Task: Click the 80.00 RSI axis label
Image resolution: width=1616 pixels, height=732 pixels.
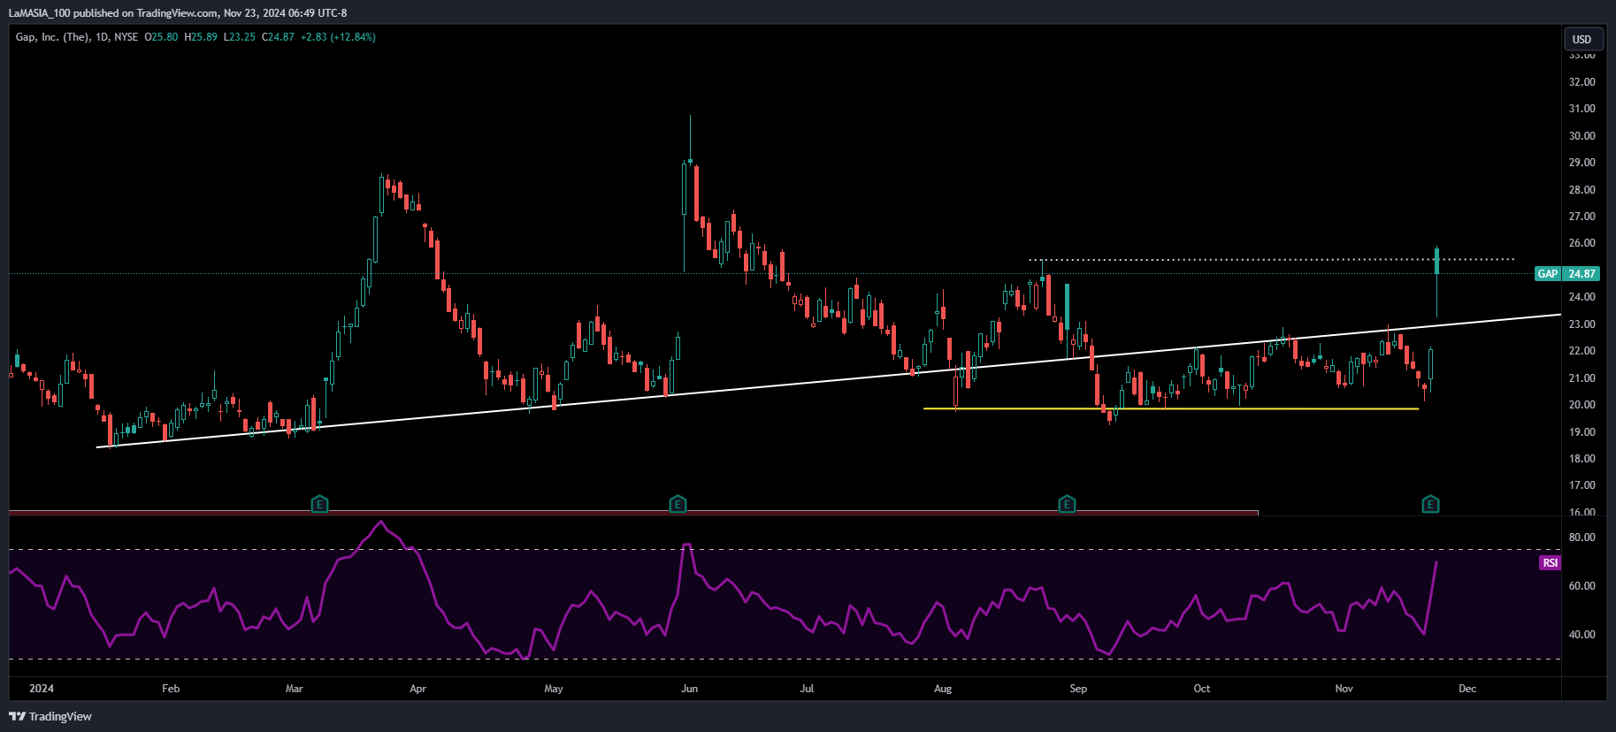Action: [1582, 538]
